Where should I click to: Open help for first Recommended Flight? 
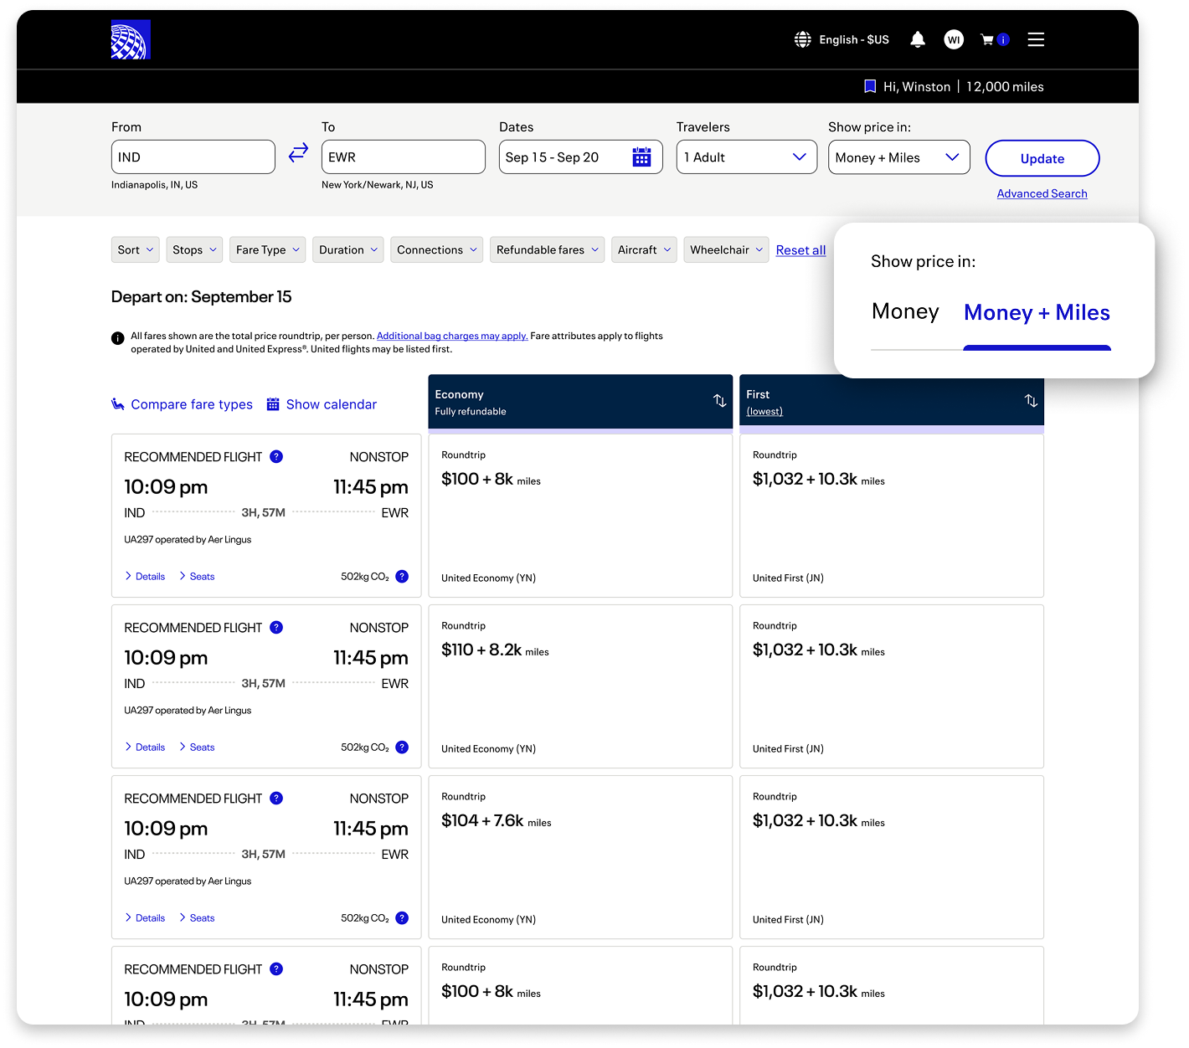point(276,456)
